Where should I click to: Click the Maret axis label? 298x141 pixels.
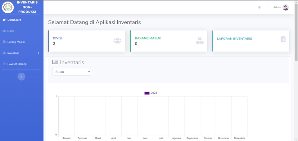(98, 138)
